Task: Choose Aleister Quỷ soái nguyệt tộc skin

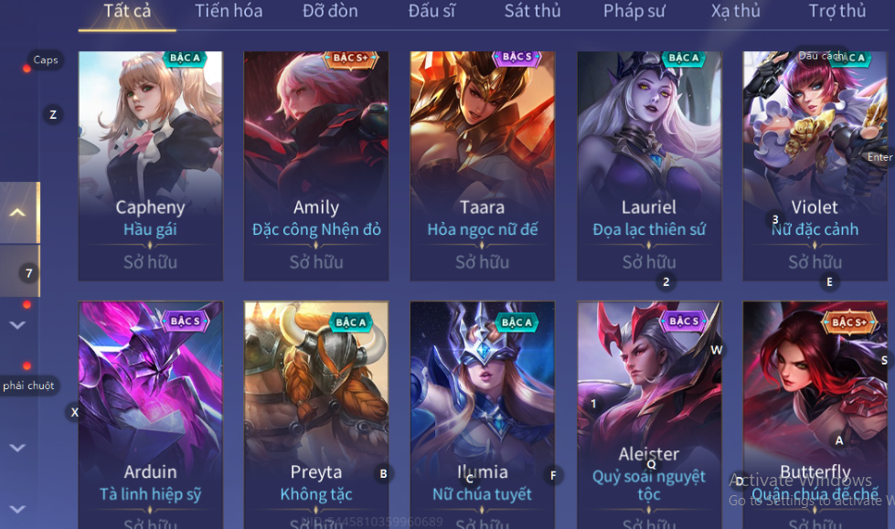Action: (x=649, y=415)
